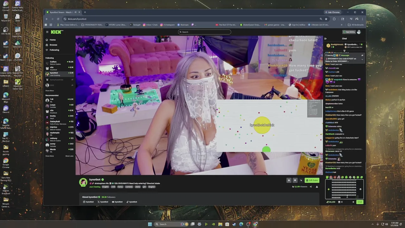Viewport: 405px width, 228px height.
Task: Open Chrome extensions puzzle icon
Action: [x=334, y=19]
